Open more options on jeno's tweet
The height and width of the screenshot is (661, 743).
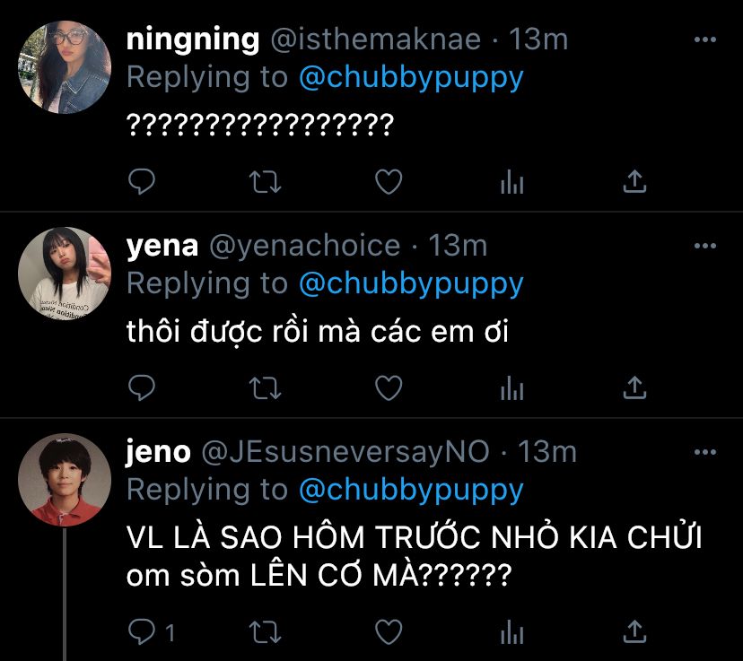point(706,452)
